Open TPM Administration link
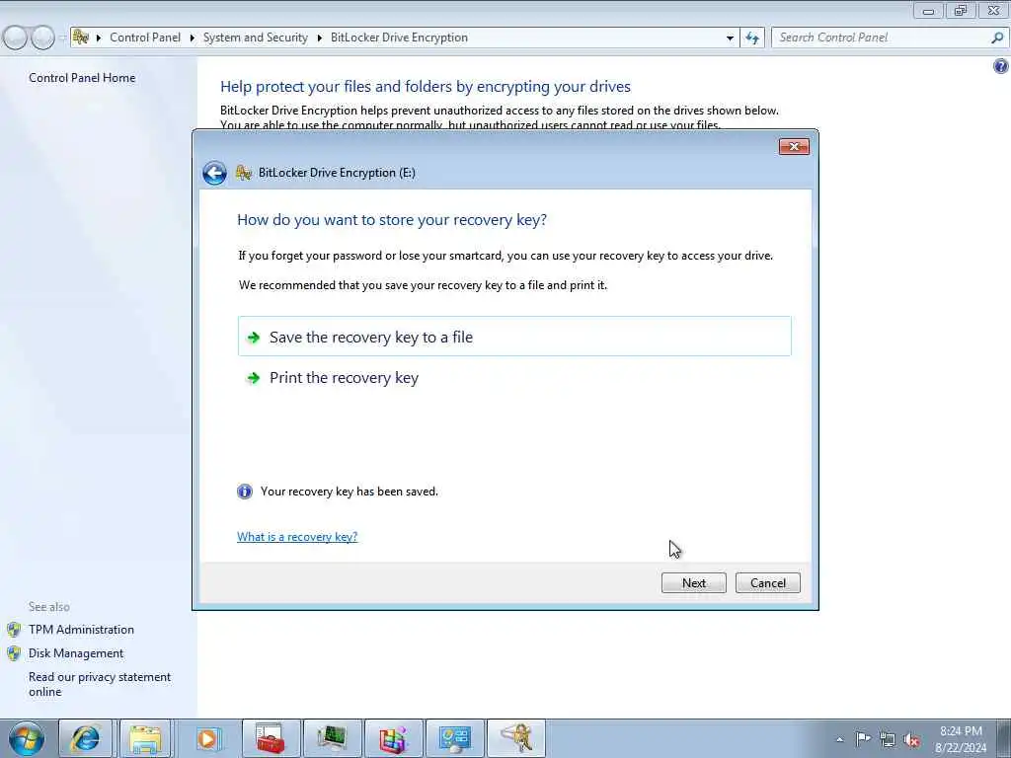 click(x=81, y=629)
